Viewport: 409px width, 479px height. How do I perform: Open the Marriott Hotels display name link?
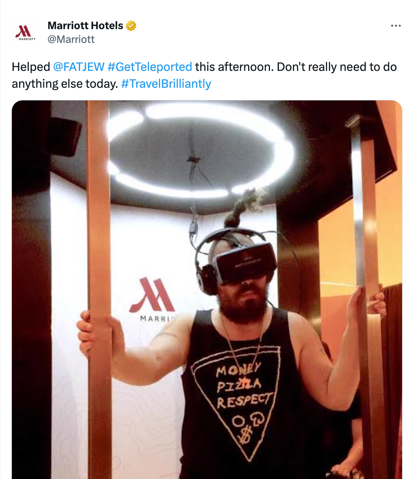tap(85, 26)
